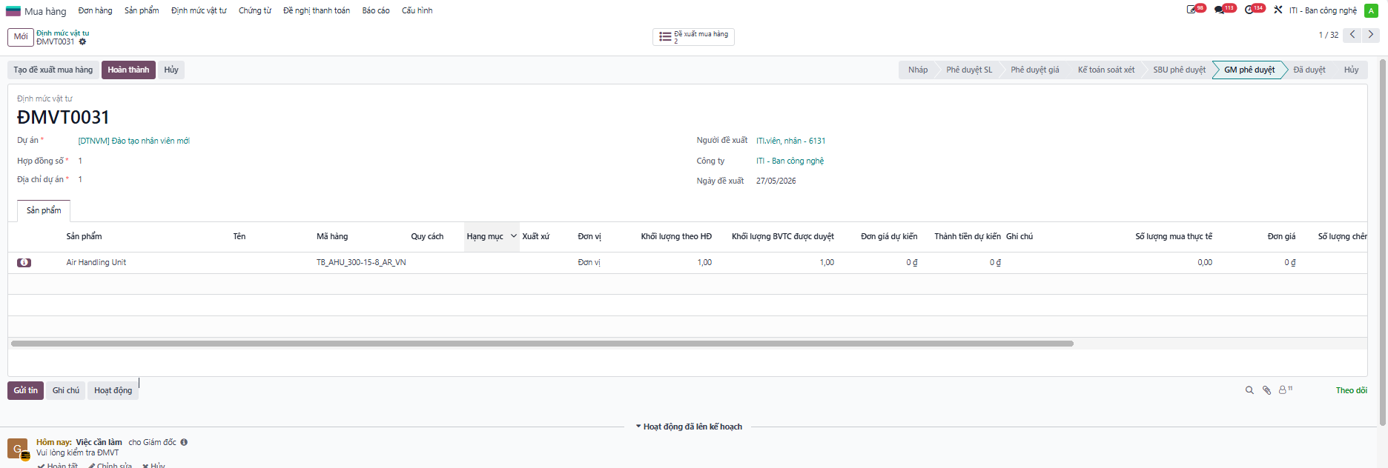Image resolution: width=1388 pixels, height=468 pixels.
Task: Click the info icon next to Giám đốc
Action: tap(184, 442)
